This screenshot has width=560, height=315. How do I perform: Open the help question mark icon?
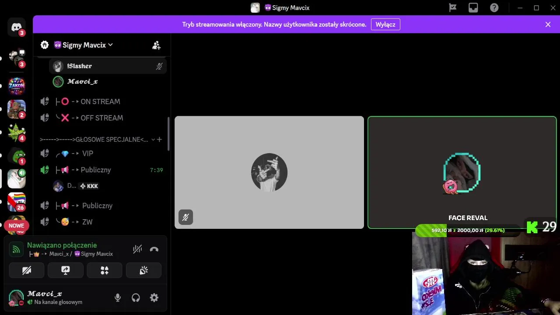(x=494, y=8)
